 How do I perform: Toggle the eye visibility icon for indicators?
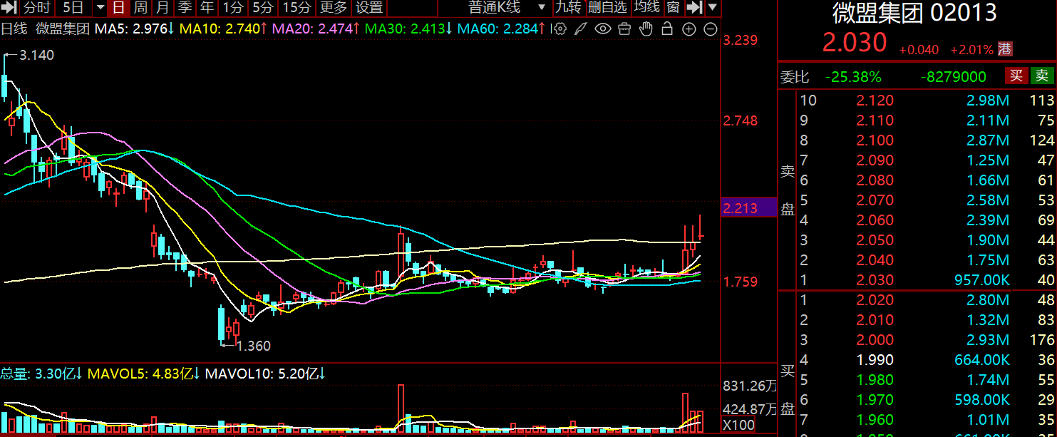pyautogui.click(x=603, y=29)
